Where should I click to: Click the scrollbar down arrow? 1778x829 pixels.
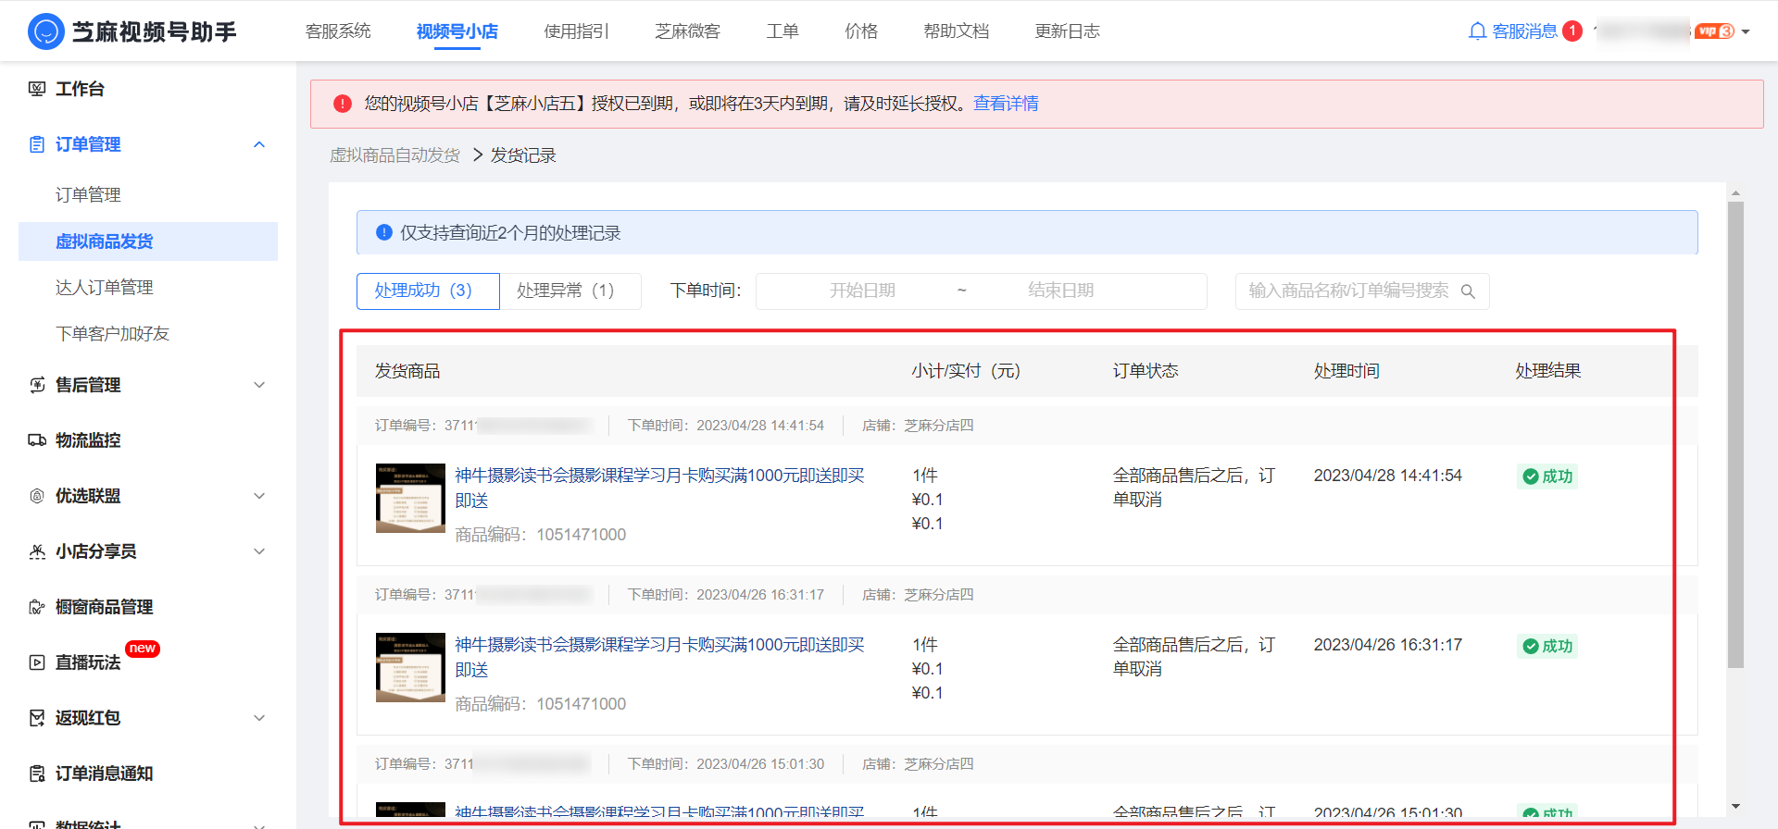pyautogui.click(x=1736, y=806)
